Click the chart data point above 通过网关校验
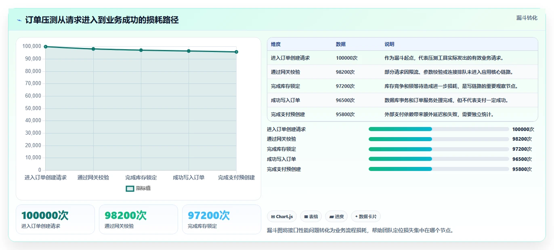554x250 pixels. coord(93,49)
